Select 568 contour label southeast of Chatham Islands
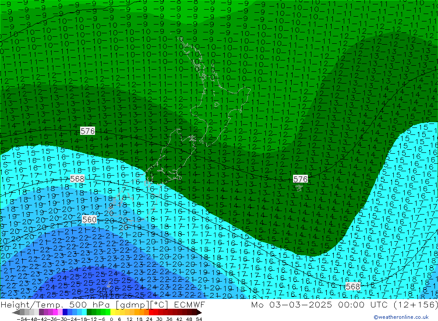 click(x=353, y=286)
